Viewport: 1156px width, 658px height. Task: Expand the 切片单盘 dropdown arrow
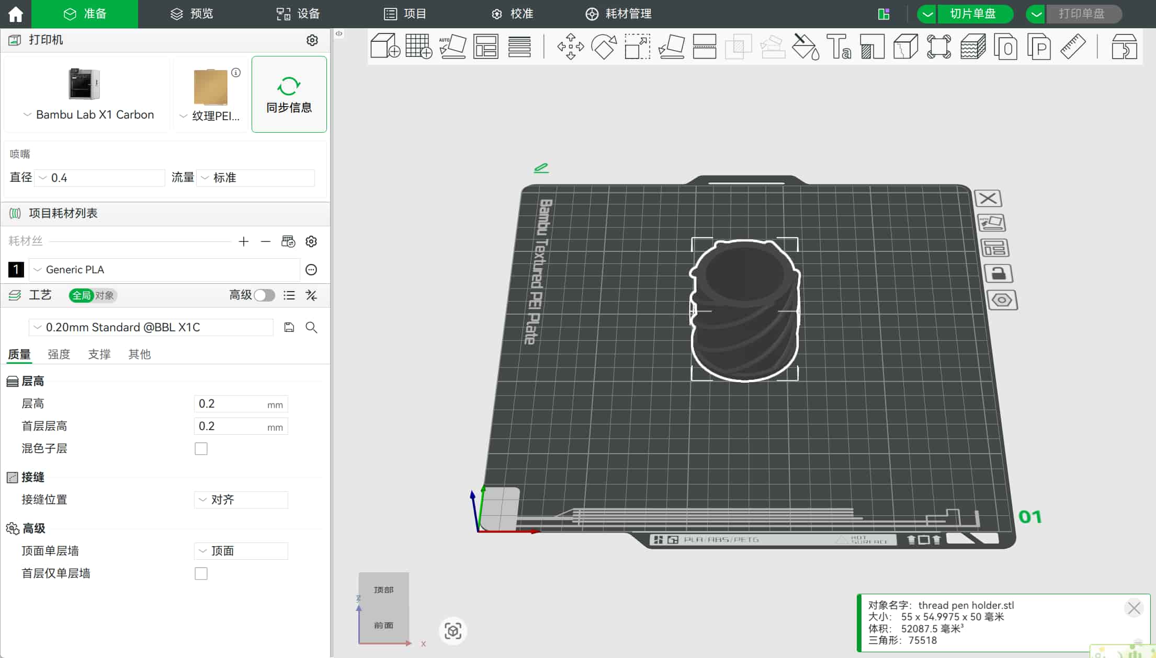tap(927, 14)
